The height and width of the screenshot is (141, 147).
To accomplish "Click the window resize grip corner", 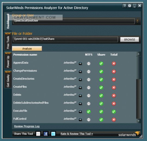I will point(141,136).
